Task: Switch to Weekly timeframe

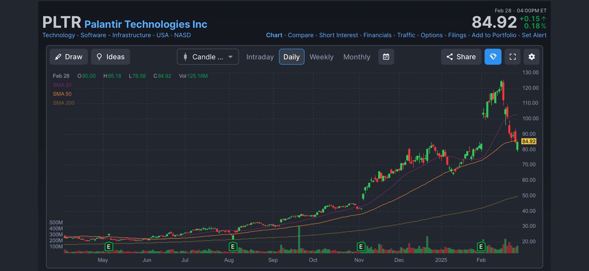Action: (321, 57)
